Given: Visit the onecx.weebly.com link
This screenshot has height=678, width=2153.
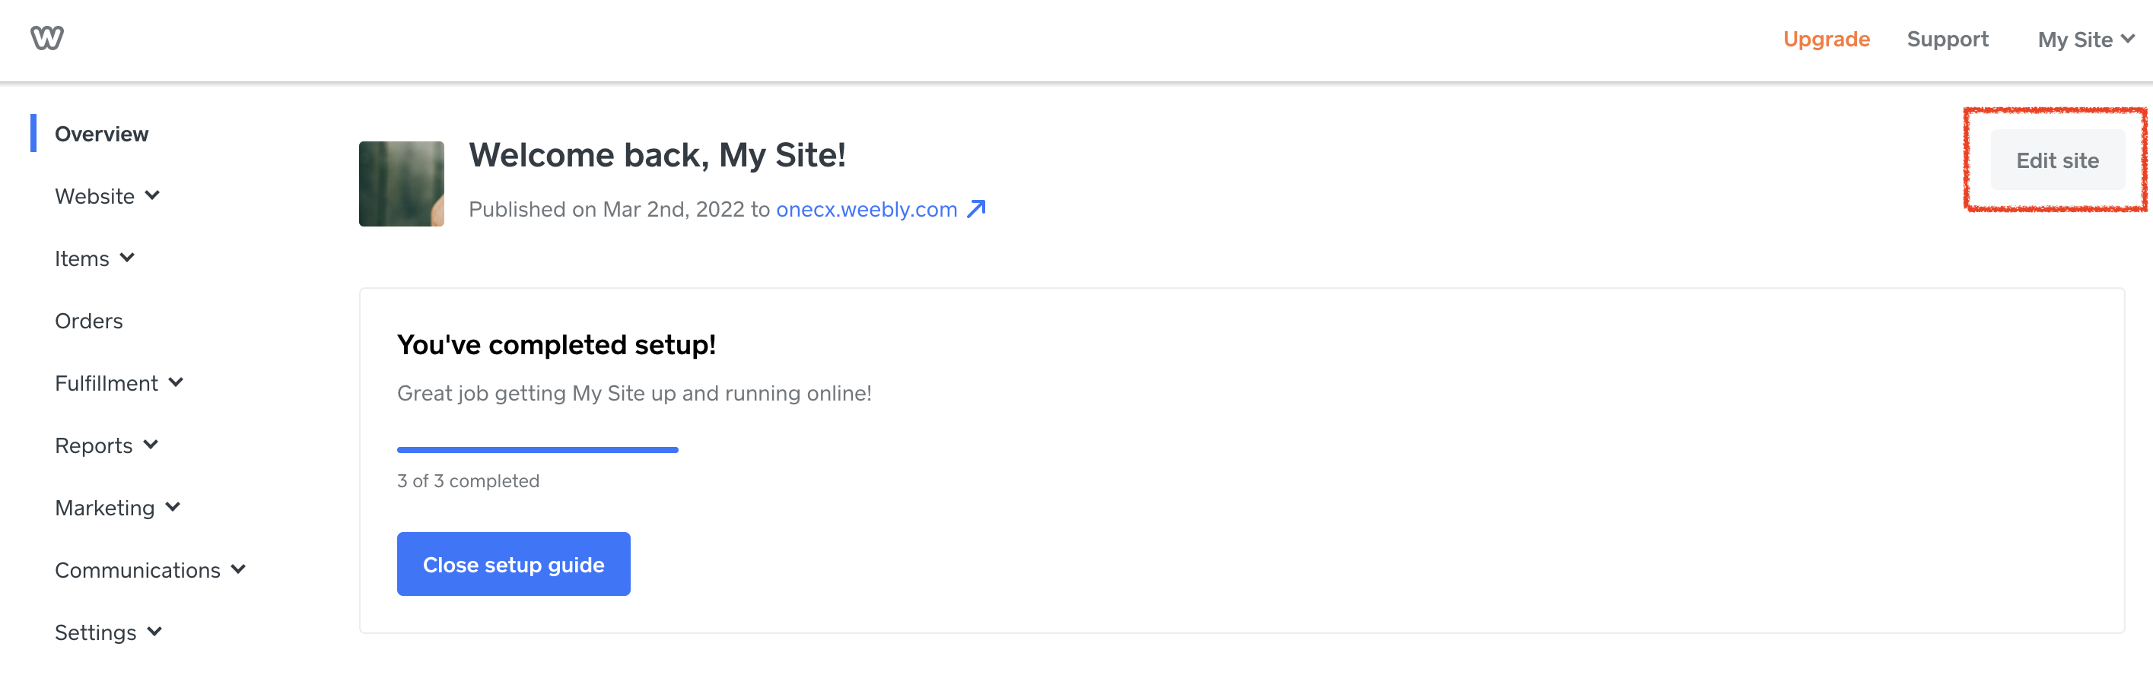Looking at the screenshot, I should 866,209.
